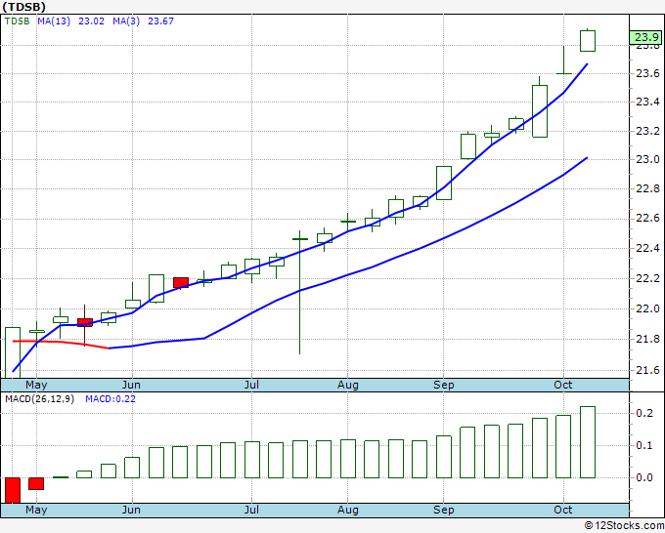Click the 22.6 price axis label

pos(648,219)
